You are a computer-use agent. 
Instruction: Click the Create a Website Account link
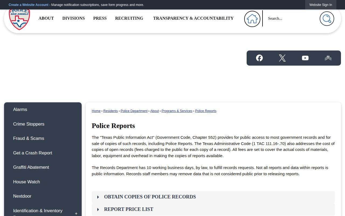point(29,5)
